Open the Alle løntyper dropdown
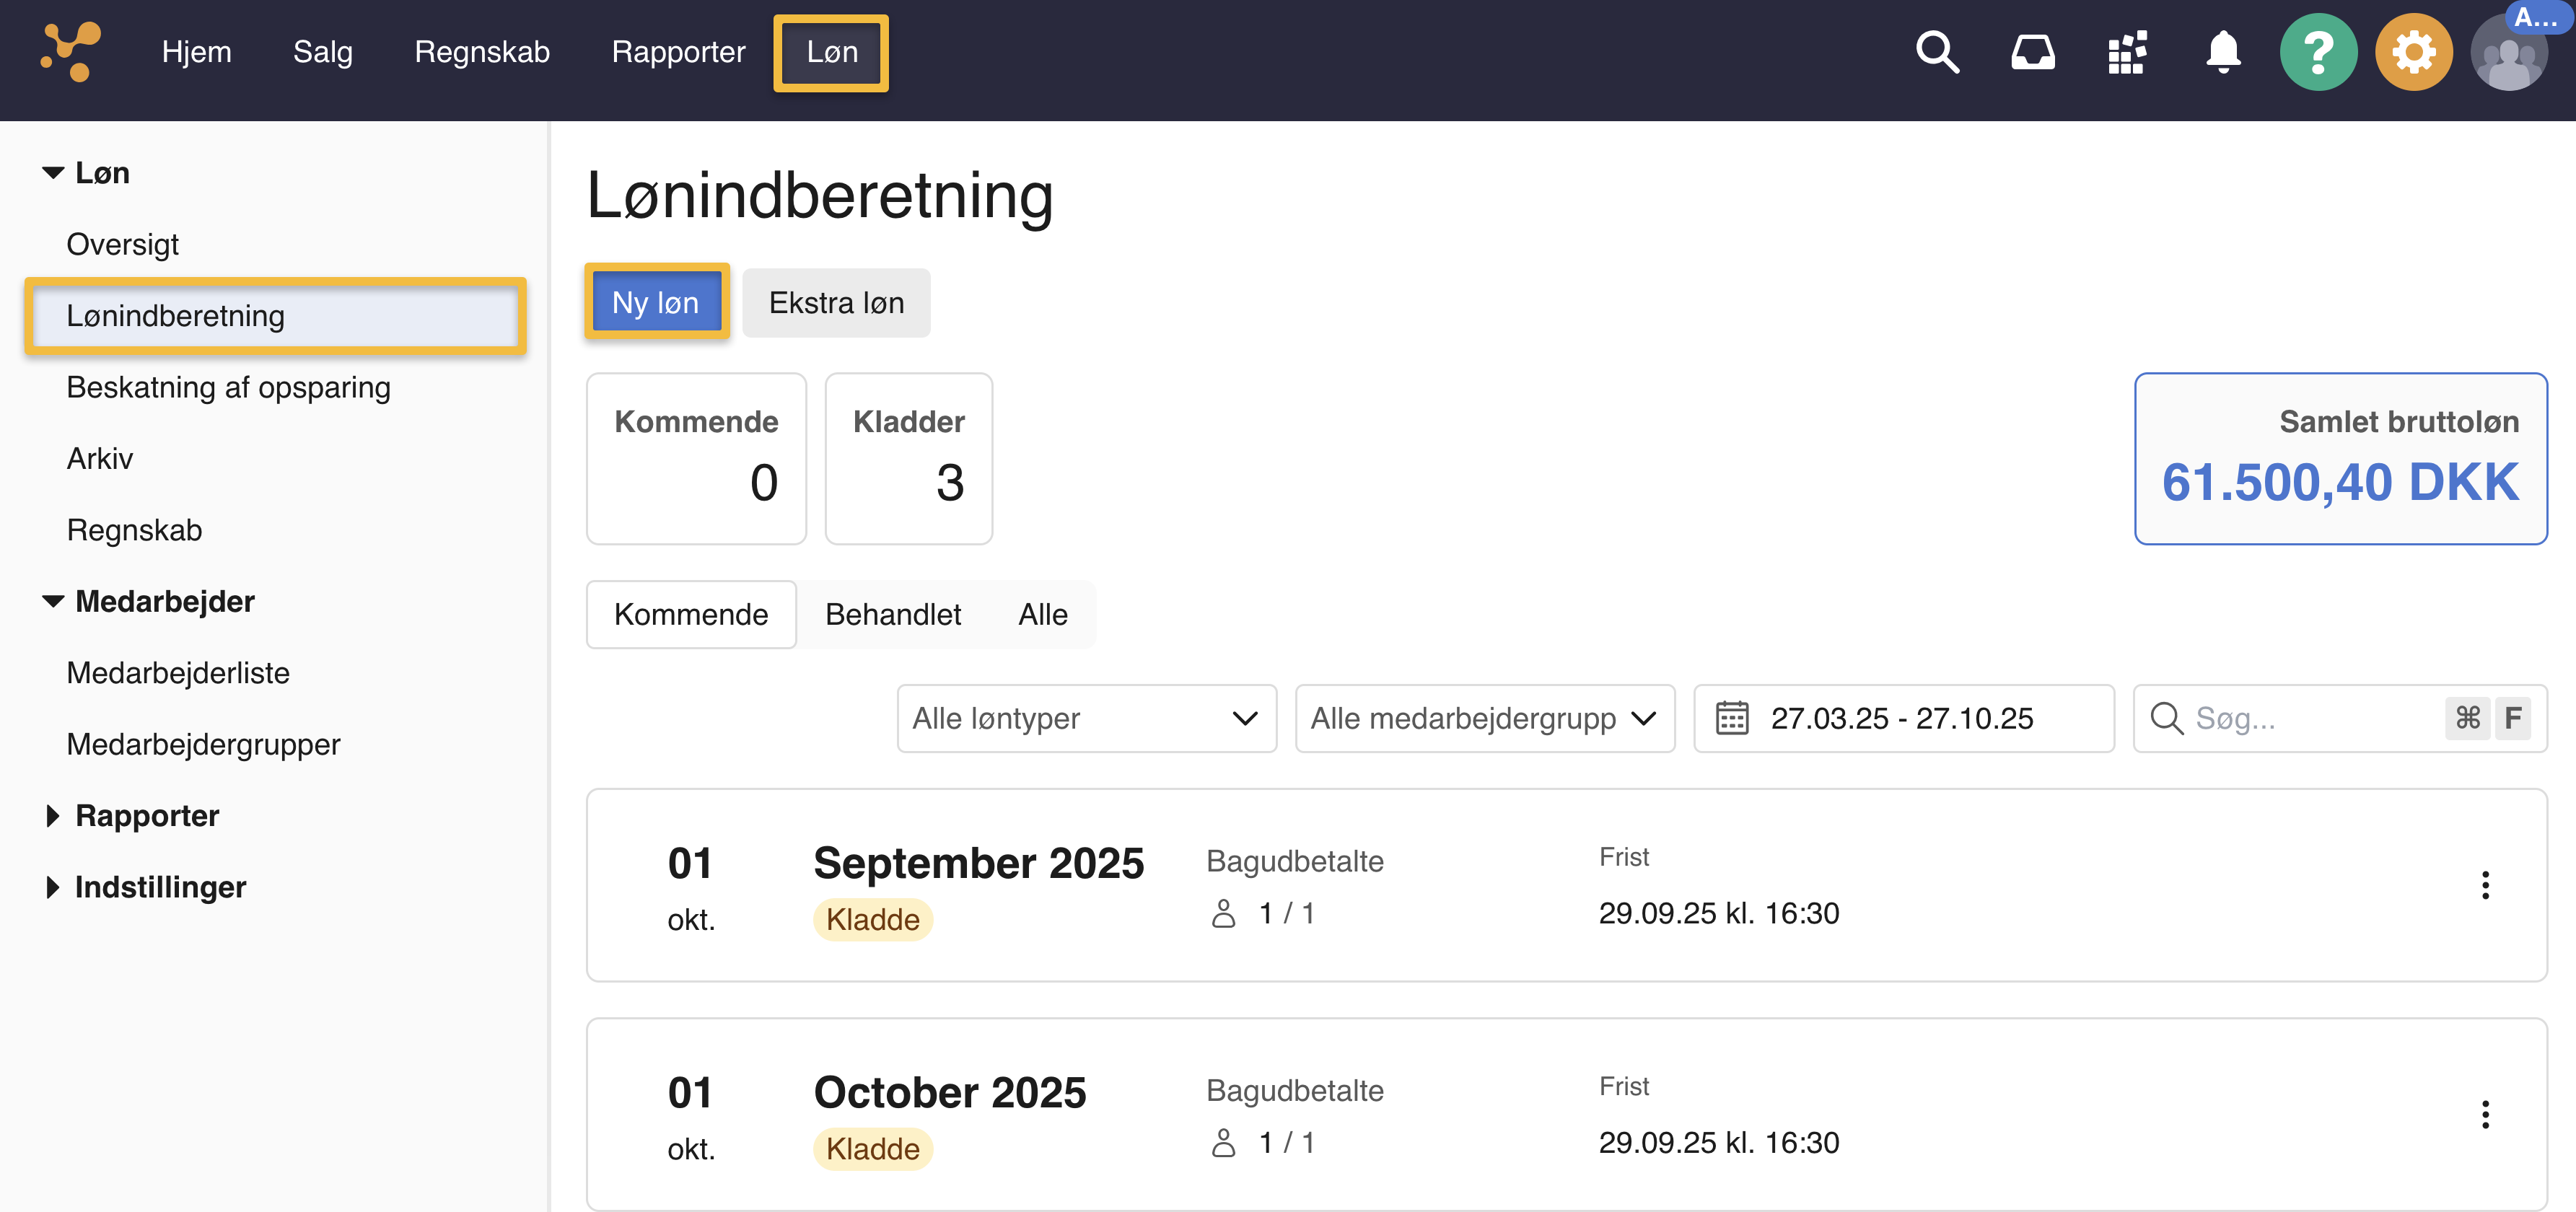This screenshot has width=2576, height=1212. click(x=1086, y=718)
